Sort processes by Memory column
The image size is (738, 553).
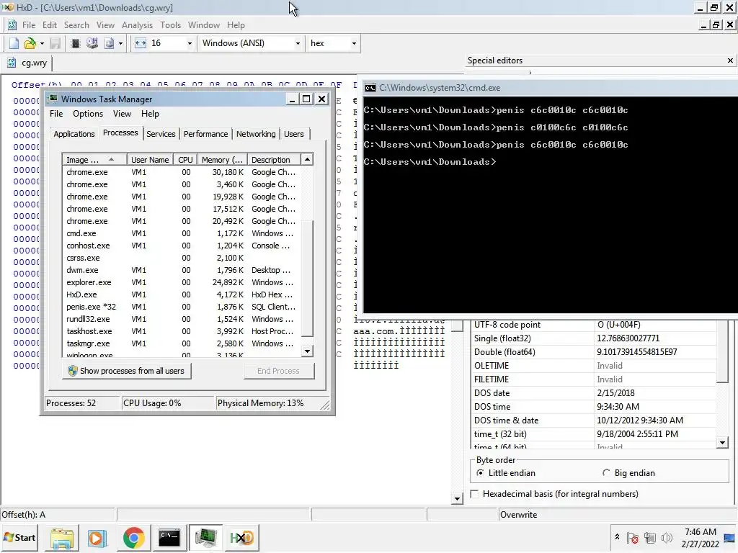(222, 160)
